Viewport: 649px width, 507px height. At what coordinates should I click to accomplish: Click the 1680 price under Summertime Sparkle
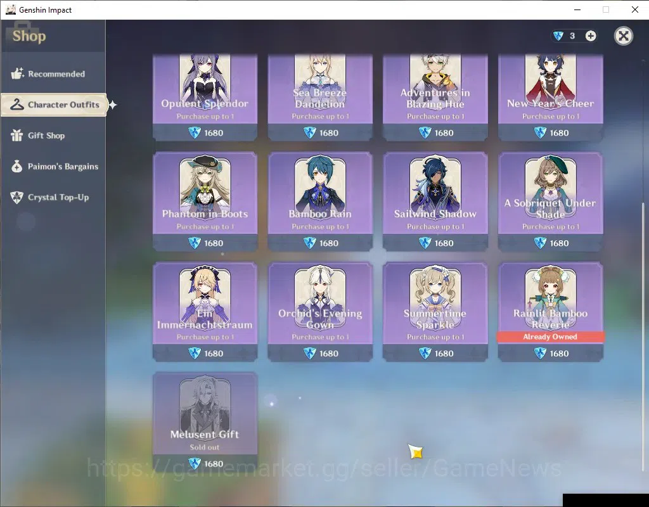pyautogui.click(x=435, y=354)
